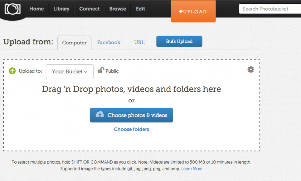Switch to the Facebook upload tab

pyautogui.click(x=109, y=42)
